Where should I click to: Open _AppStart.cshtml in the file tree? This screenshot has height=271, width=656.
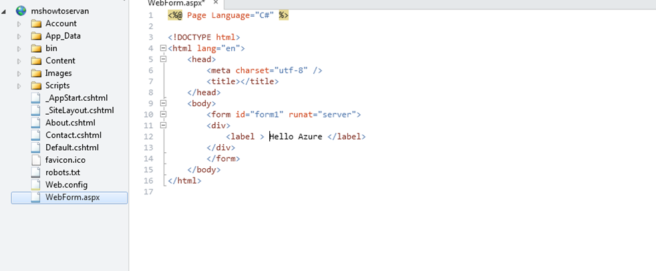77,98
